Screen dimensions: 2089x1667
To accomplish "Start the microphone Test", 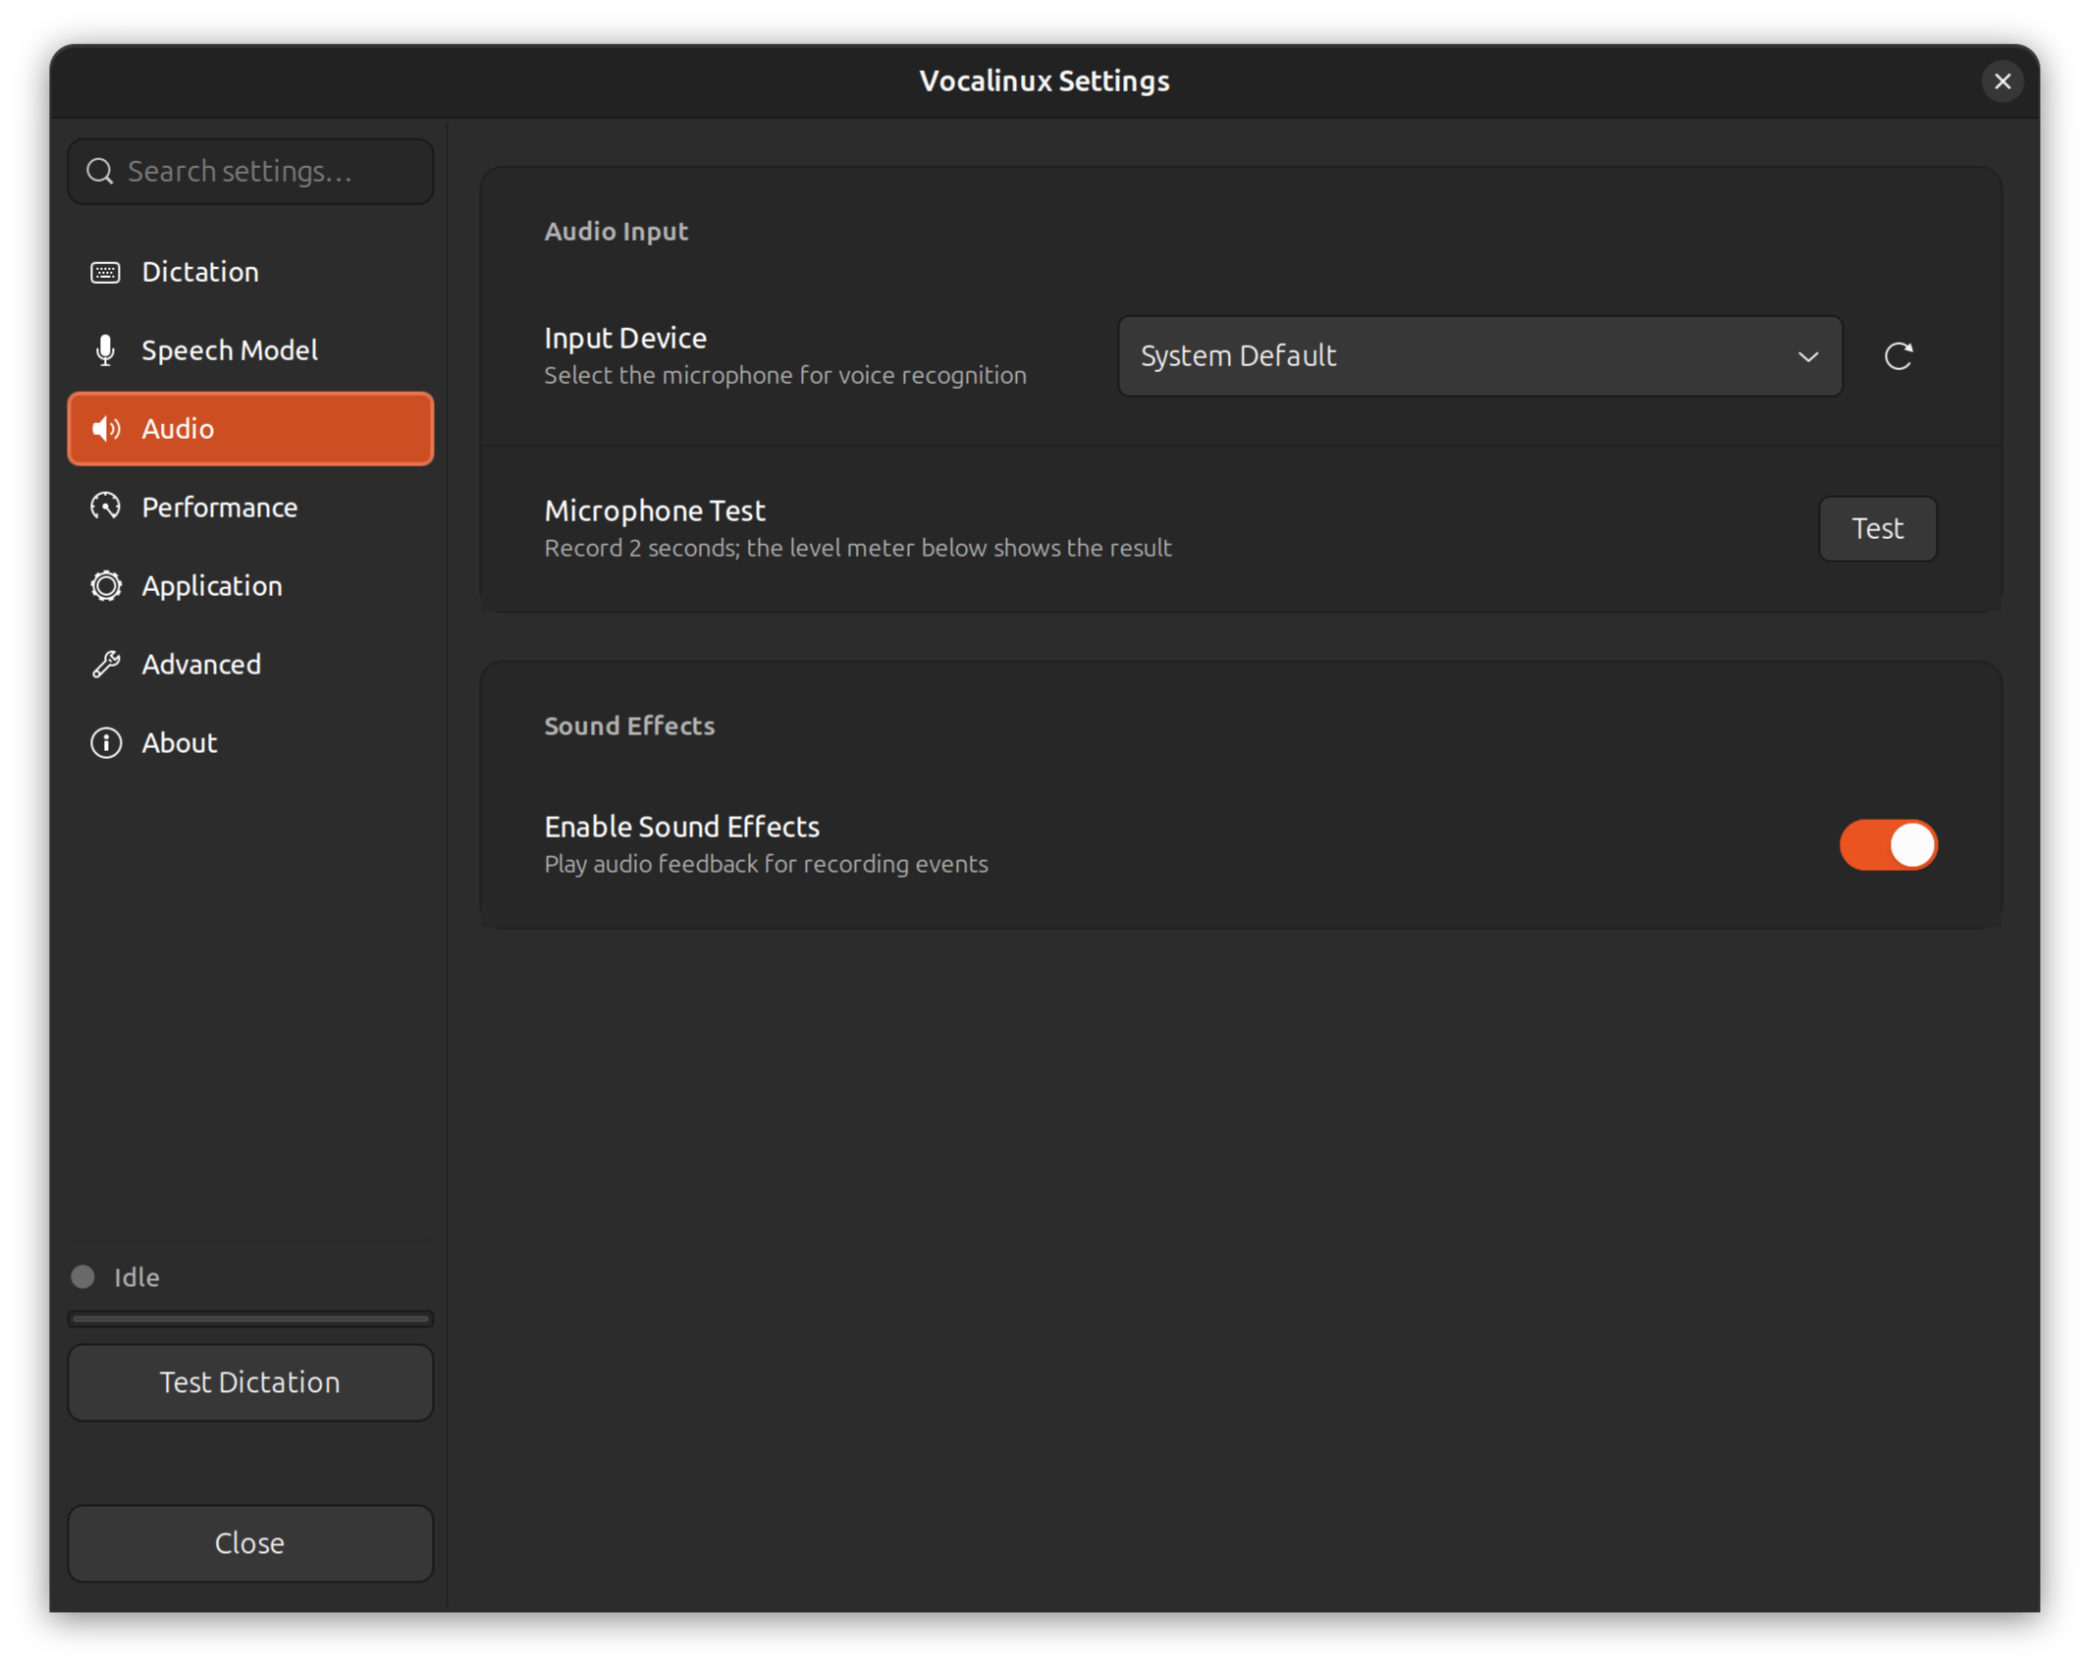I will pos(1877,529).
